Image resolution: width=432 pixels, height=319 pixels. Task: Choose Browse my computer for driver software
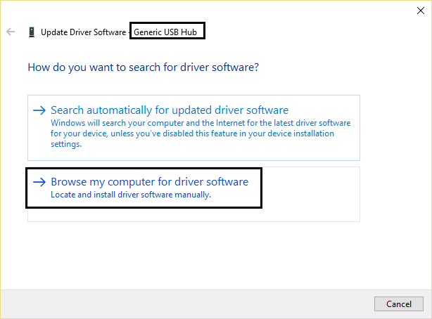click(x=149, y=182)
